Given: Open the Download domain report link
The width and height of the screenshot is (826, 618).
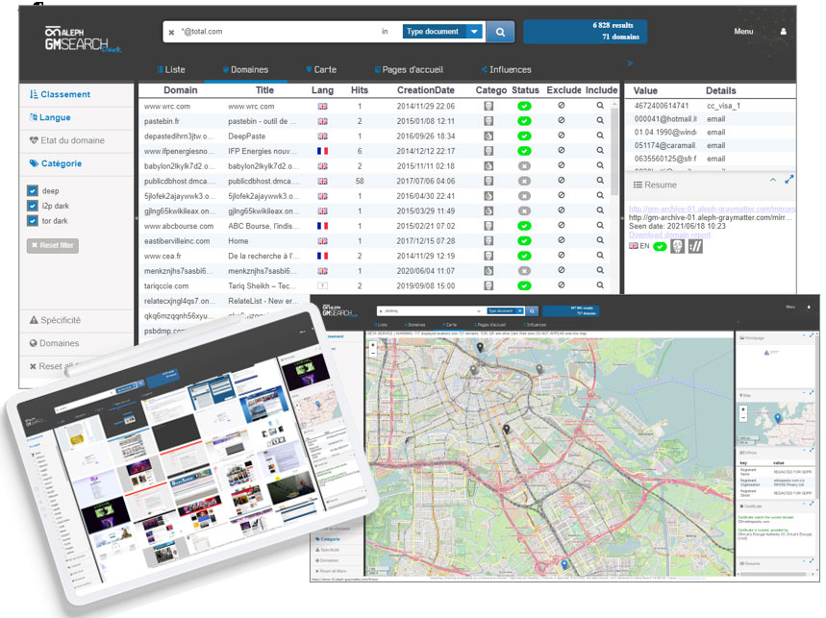Looking at the screenshot, I should point(669,235).
